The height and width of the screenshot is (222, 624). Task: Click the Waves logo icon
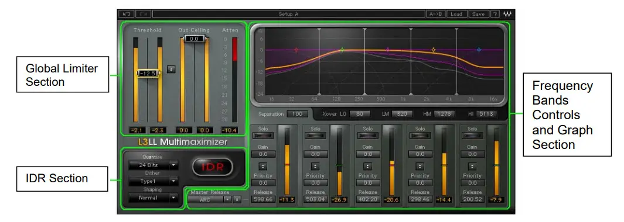(507, 14)
